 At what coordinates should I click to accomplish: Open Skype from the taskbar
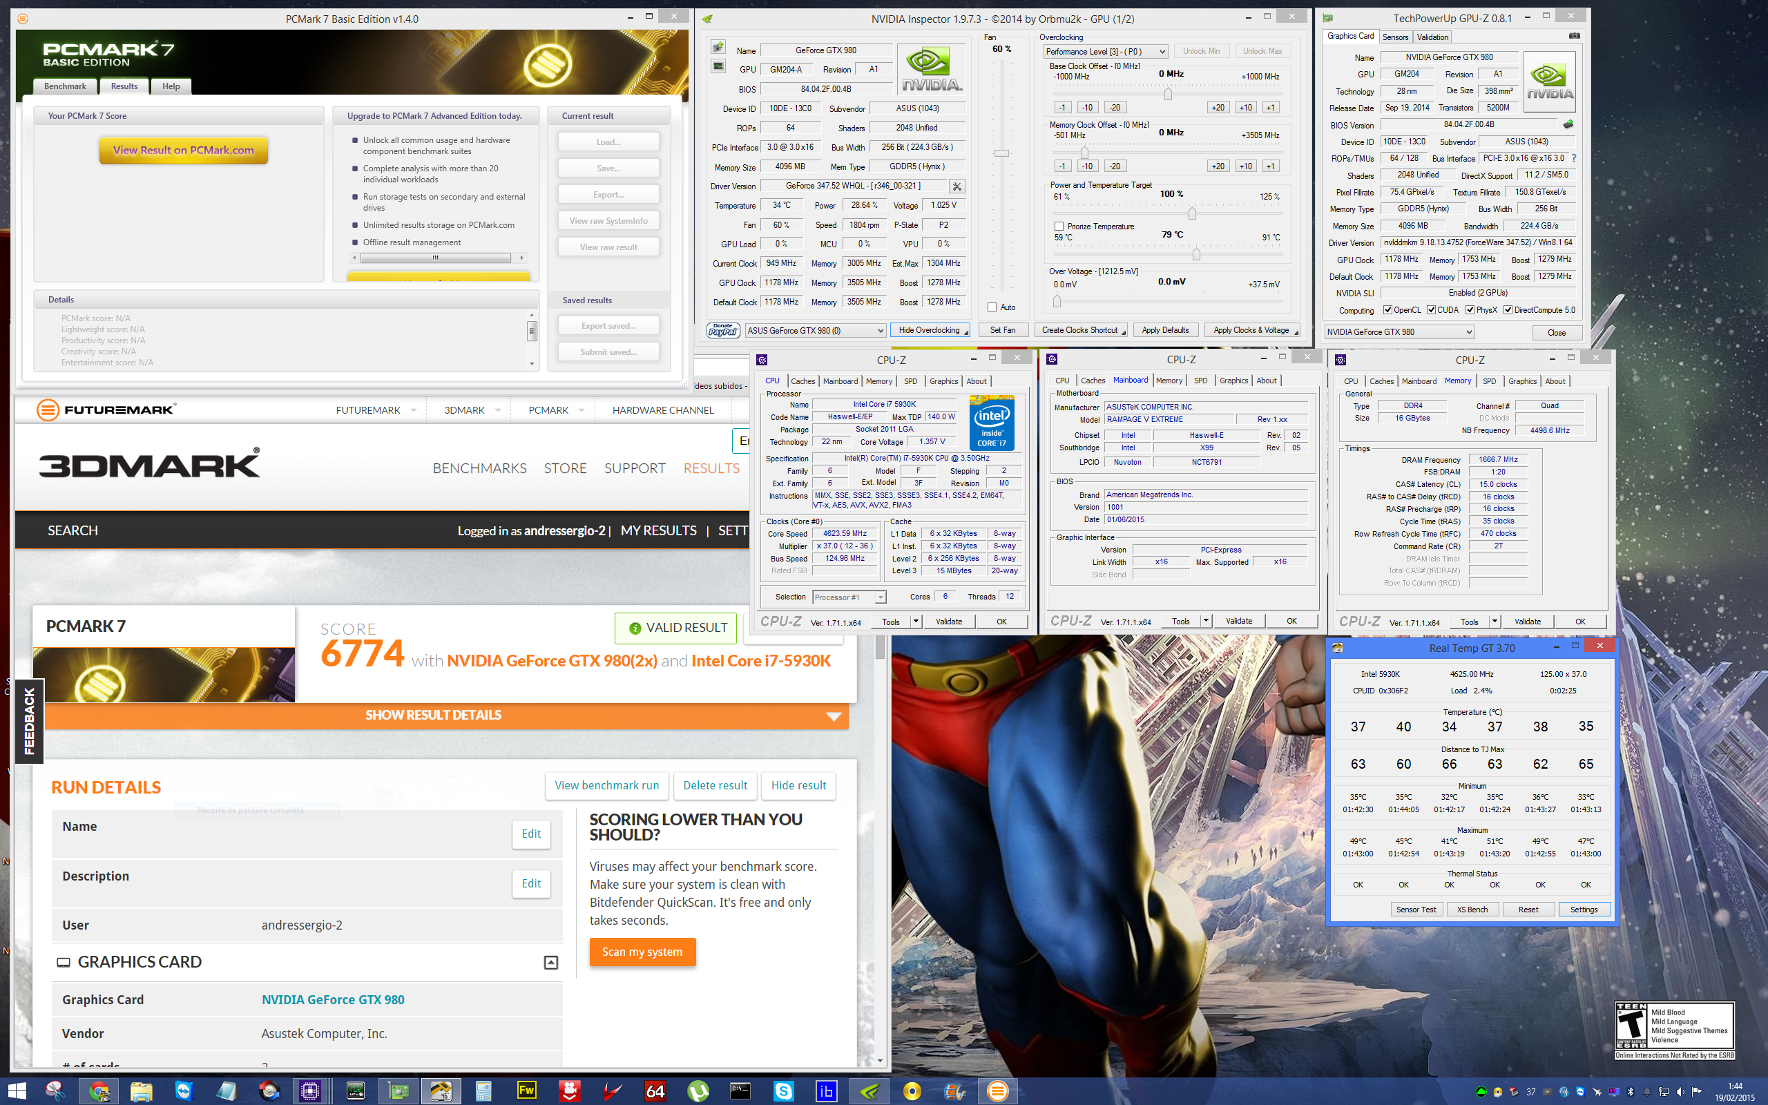(x=783, y=1091)
